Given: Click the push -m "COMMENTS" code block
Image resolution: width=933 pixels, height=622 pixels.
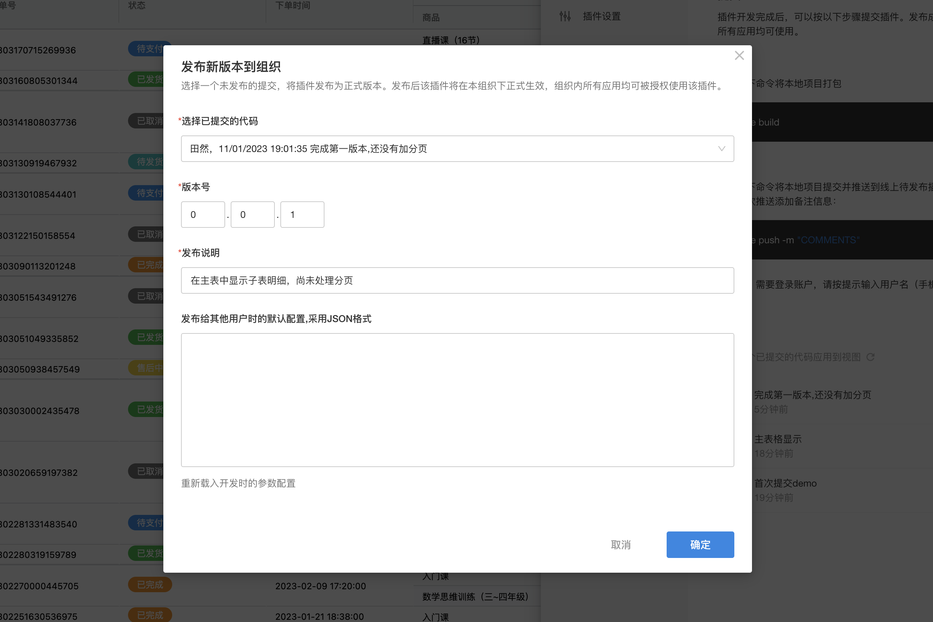Looking at the screenshot, I should click(x=842, y=240).
